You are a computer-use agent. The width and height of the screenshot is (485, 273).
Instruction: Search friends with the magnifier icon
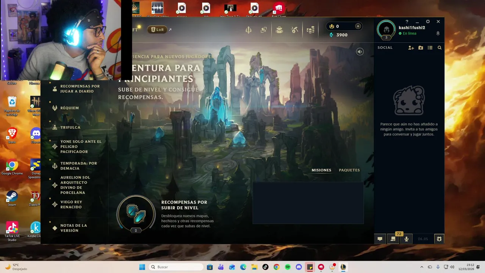coord(440,48)
